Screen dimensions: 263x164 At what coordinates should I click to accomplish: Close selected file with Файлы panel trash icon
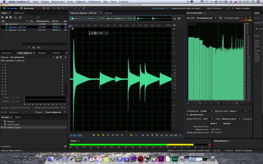pyautogui.click(x=20, y=17)
